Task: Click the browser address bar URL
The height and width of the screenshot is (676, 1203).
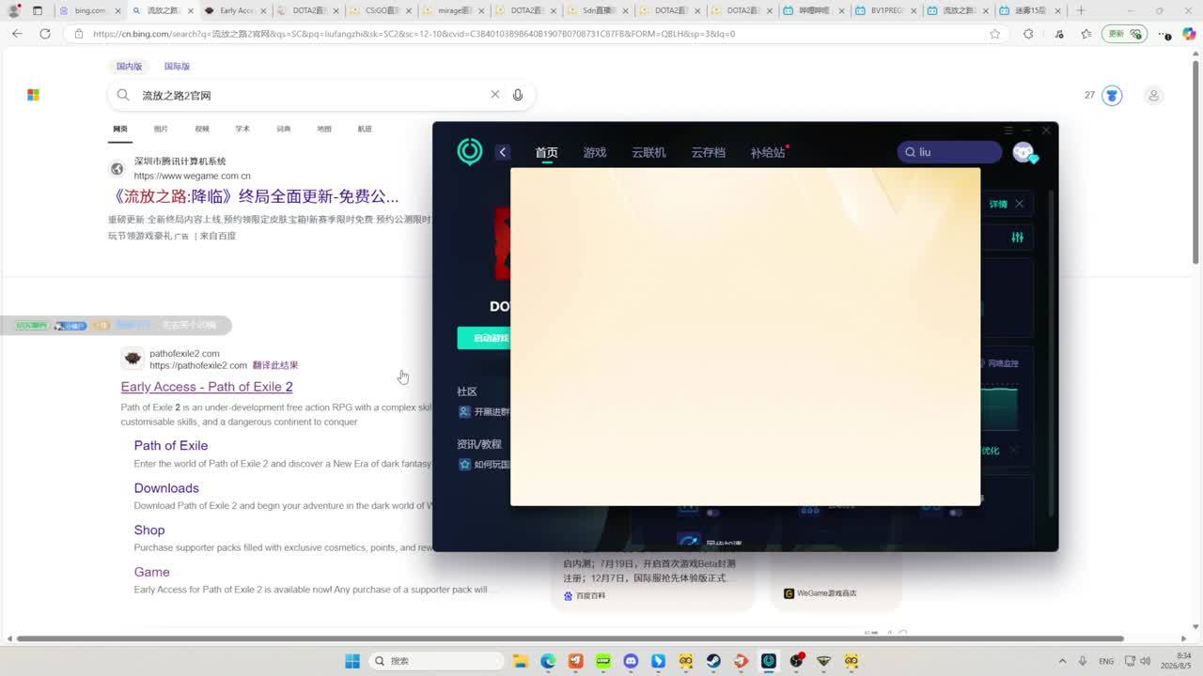Action: tap(414, 34)
